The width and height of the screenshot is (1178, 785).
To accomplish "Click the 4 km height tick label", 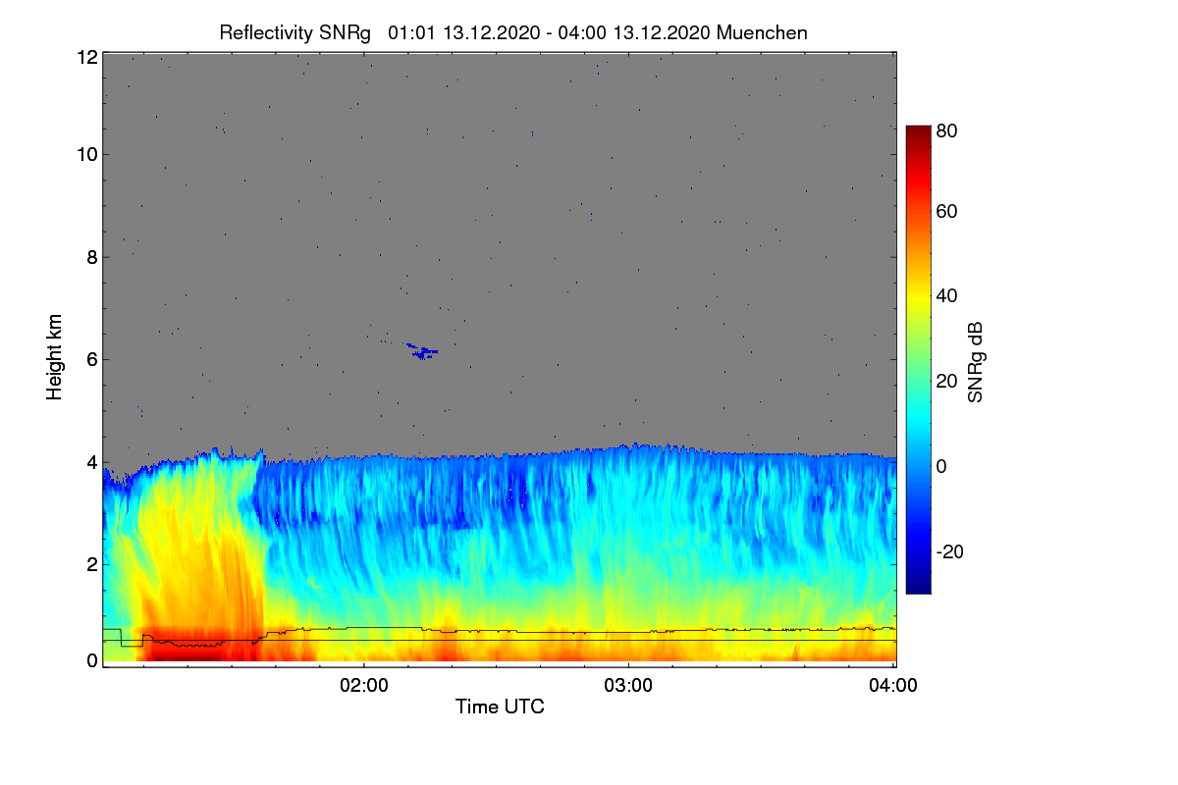I will point(92,462).
